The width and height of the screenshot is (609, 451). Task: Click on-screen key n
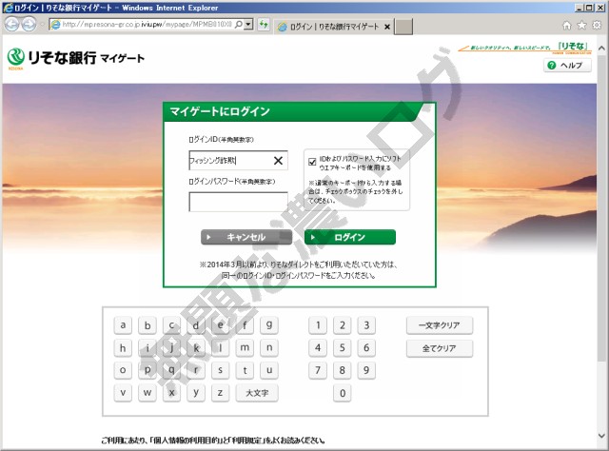tap(268, 347)
